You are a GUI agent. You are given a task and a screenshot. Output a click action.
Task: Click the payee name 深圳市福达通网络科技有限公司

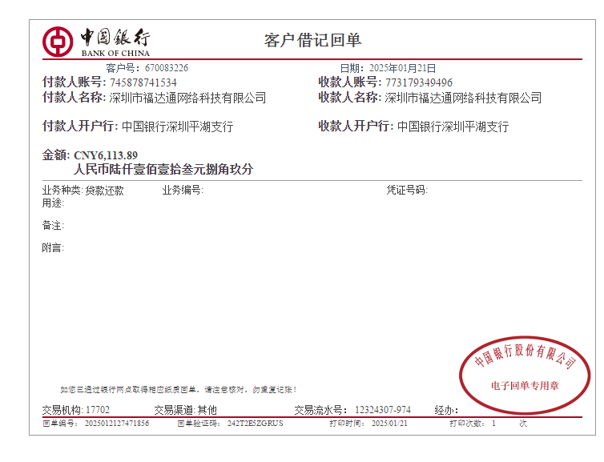click(463, 98)
